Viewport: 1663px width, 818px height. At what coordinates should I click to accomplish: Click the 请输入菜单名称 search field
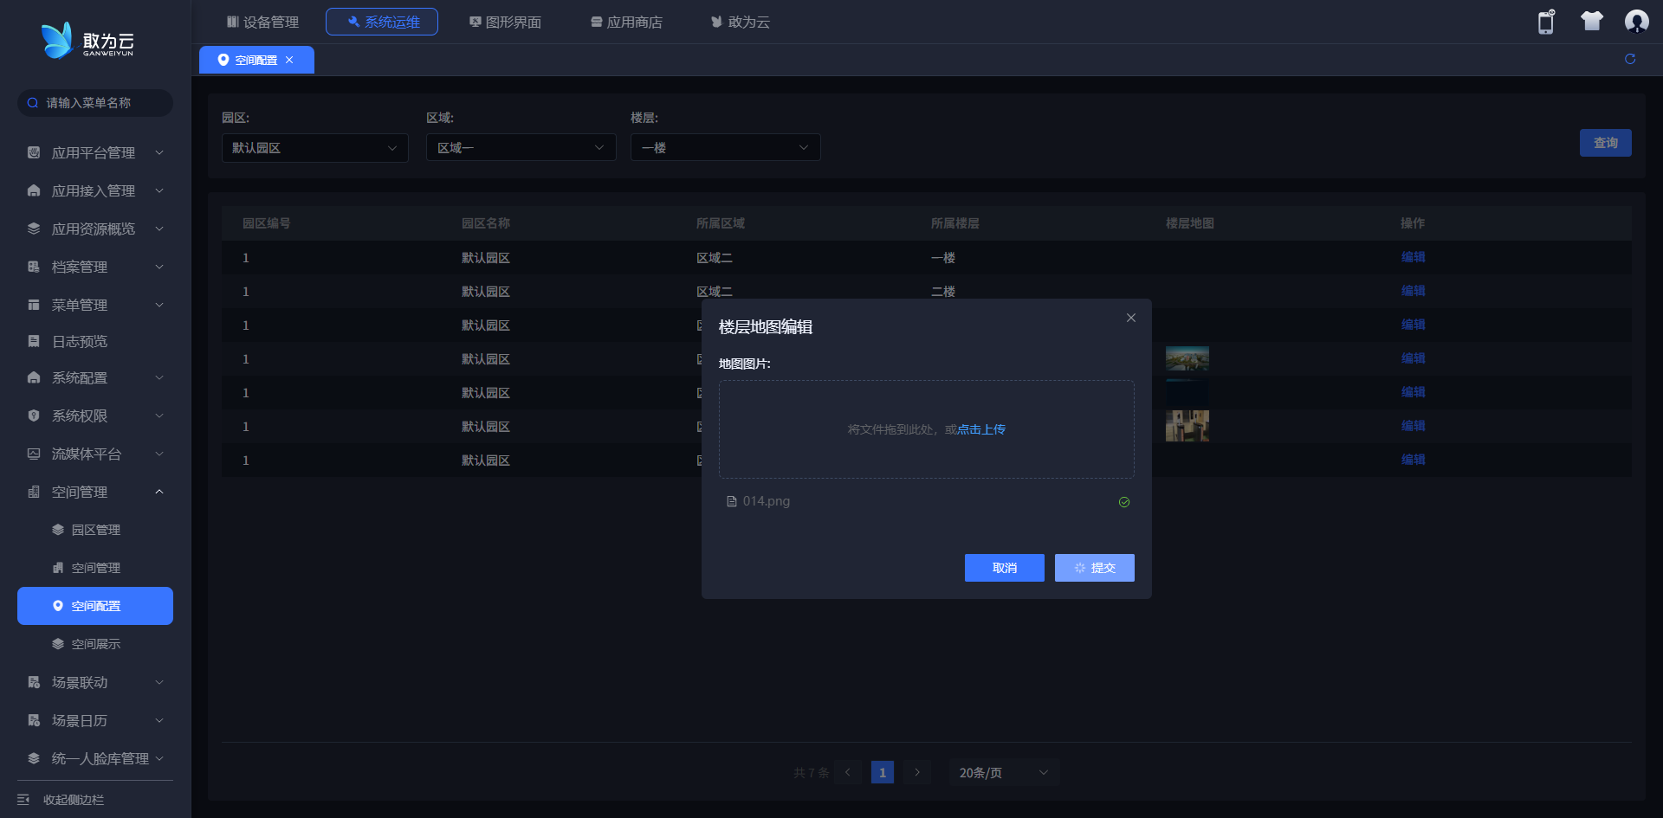tap(95, 103)
